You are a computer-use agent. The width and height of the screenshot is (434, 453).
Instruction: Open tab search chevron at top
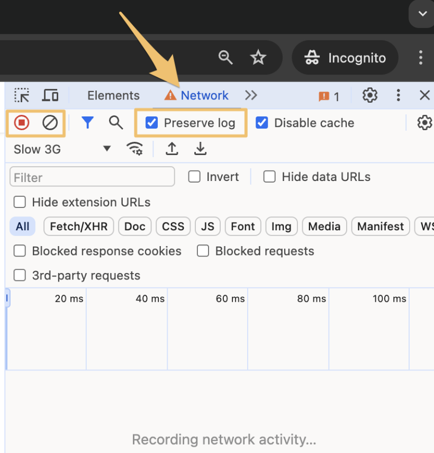click(422, 14)
